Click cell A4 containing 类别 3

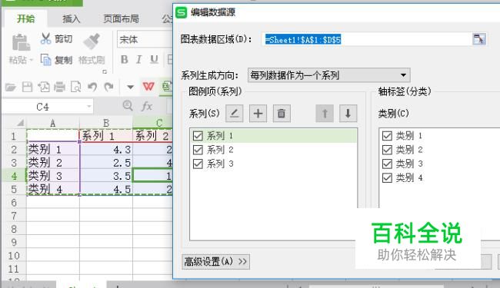point(53,176)
